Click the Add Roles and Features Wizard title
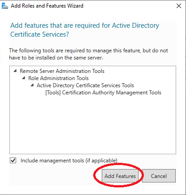Image resolution: width=186 pixels, height=195 pixels. coord(47,6)
